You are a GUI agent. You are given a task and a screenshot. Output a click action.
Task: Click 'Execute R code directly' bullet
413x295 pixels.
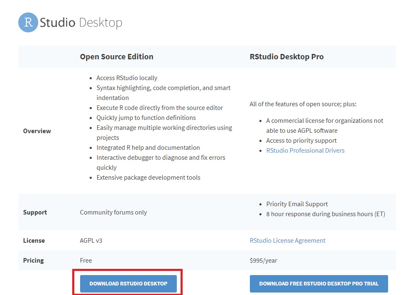point(160,108)
